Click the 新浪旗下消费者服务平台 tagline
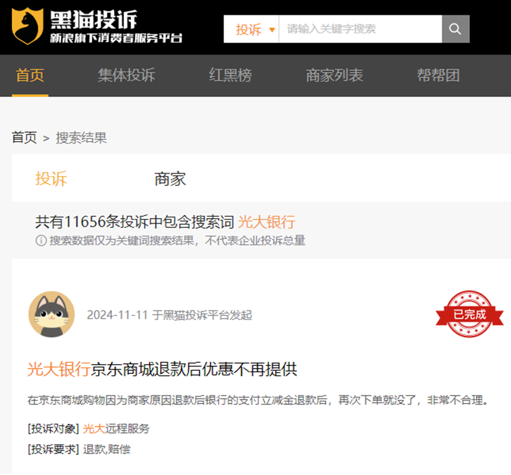The height and width of the screenshot is (475, 511). [116, 38]
